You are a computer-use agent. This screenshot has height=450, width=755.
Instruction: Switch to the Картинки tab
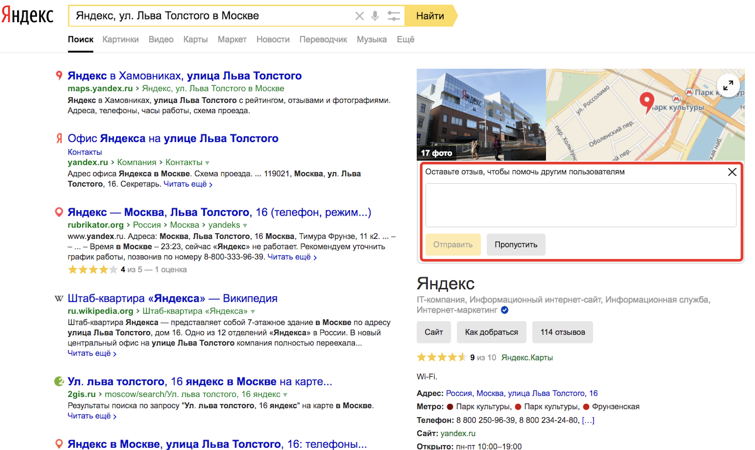[121, 40]
